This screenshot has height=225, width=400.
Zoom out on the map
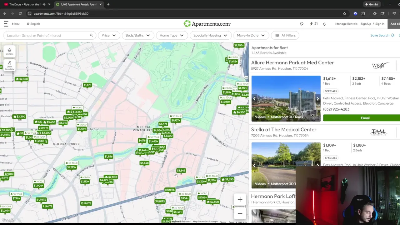(x=240, y=213)
